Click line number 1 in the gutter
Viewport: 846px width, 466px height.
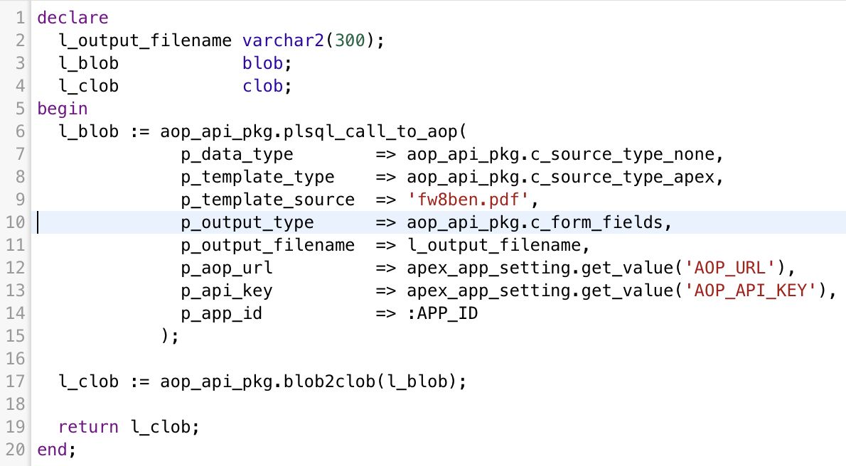click(x=21, y=18)
